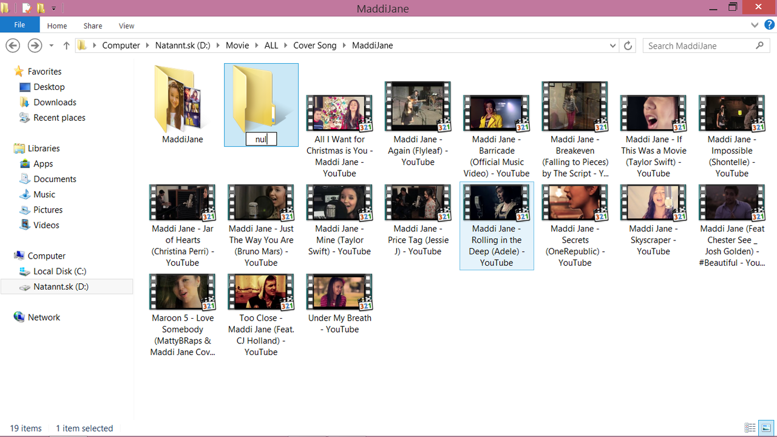
Task: Switch to the View ribbon tab
Action: coord(126,25)
